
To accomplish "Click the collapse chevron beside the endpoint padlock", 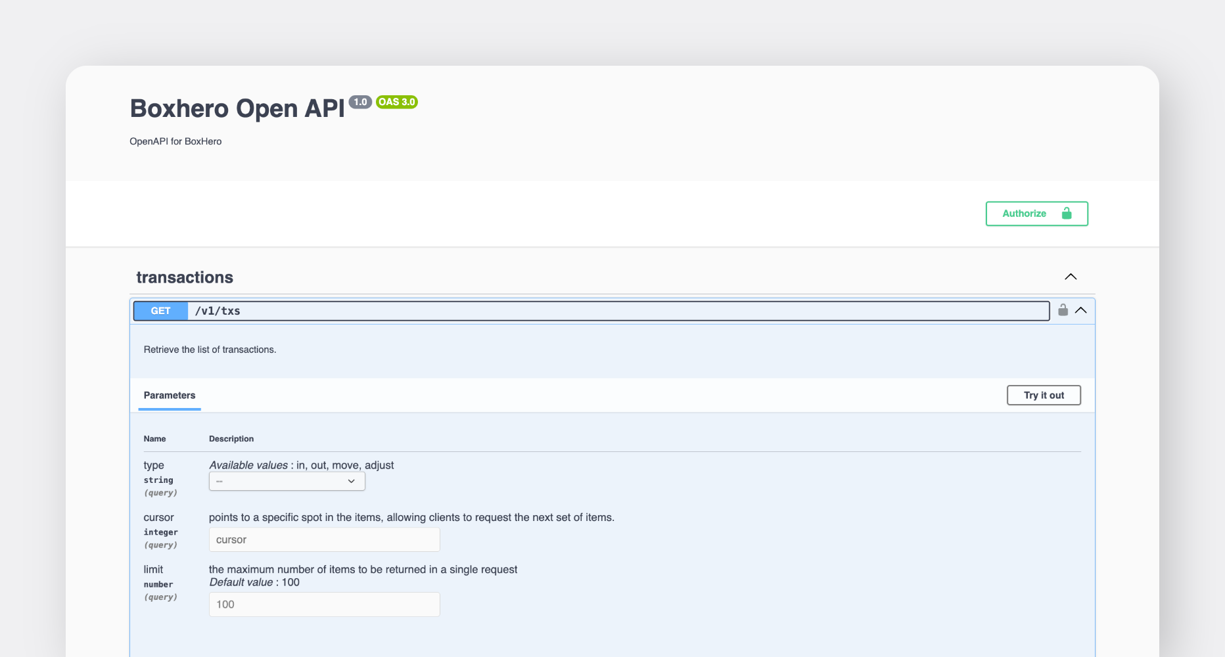I will pyautogui.click(x=1082, y=309).
